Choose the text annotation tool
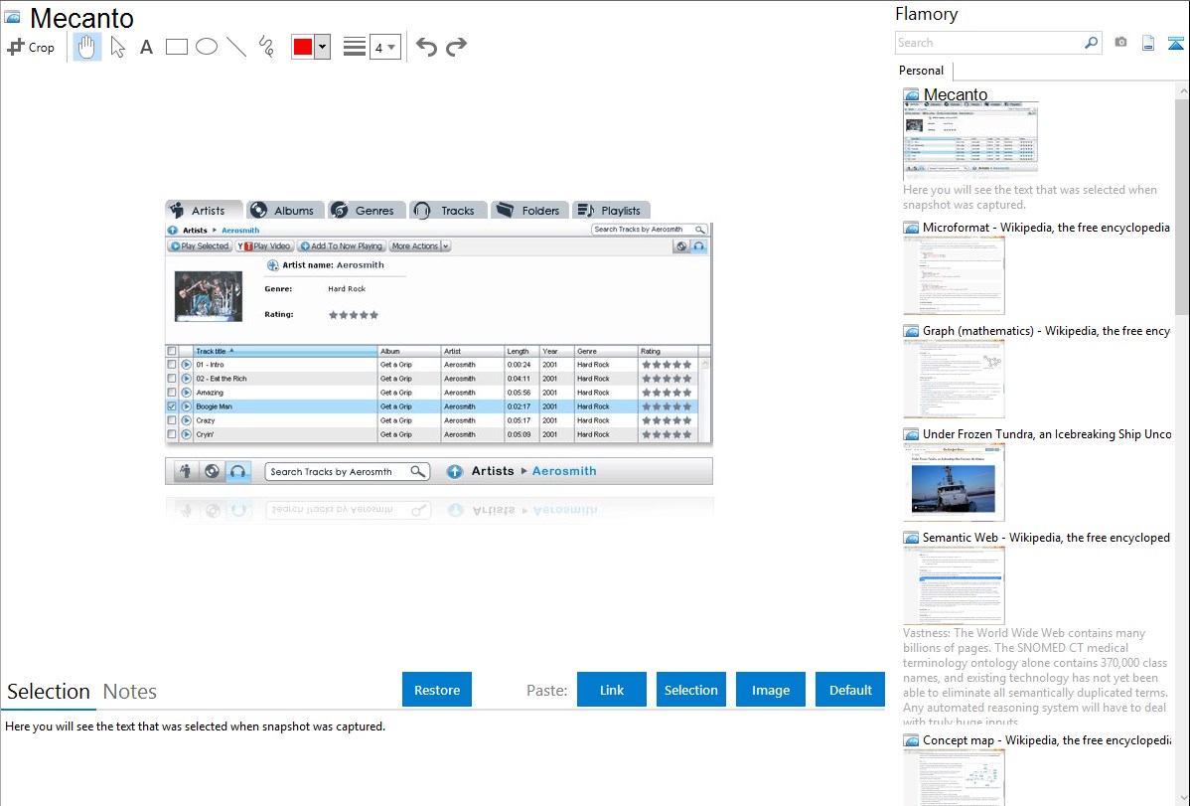Viewport: 1190px width, 806px height. pos(146,47)
